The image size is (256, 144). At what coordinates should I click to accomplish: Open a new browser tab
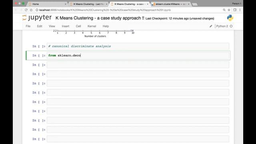click(195, 4)
